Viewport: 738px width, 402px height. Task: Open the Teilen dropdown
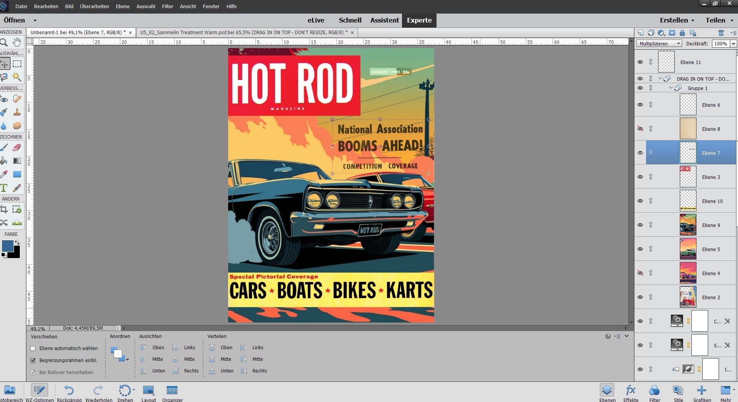click(719, 20)
